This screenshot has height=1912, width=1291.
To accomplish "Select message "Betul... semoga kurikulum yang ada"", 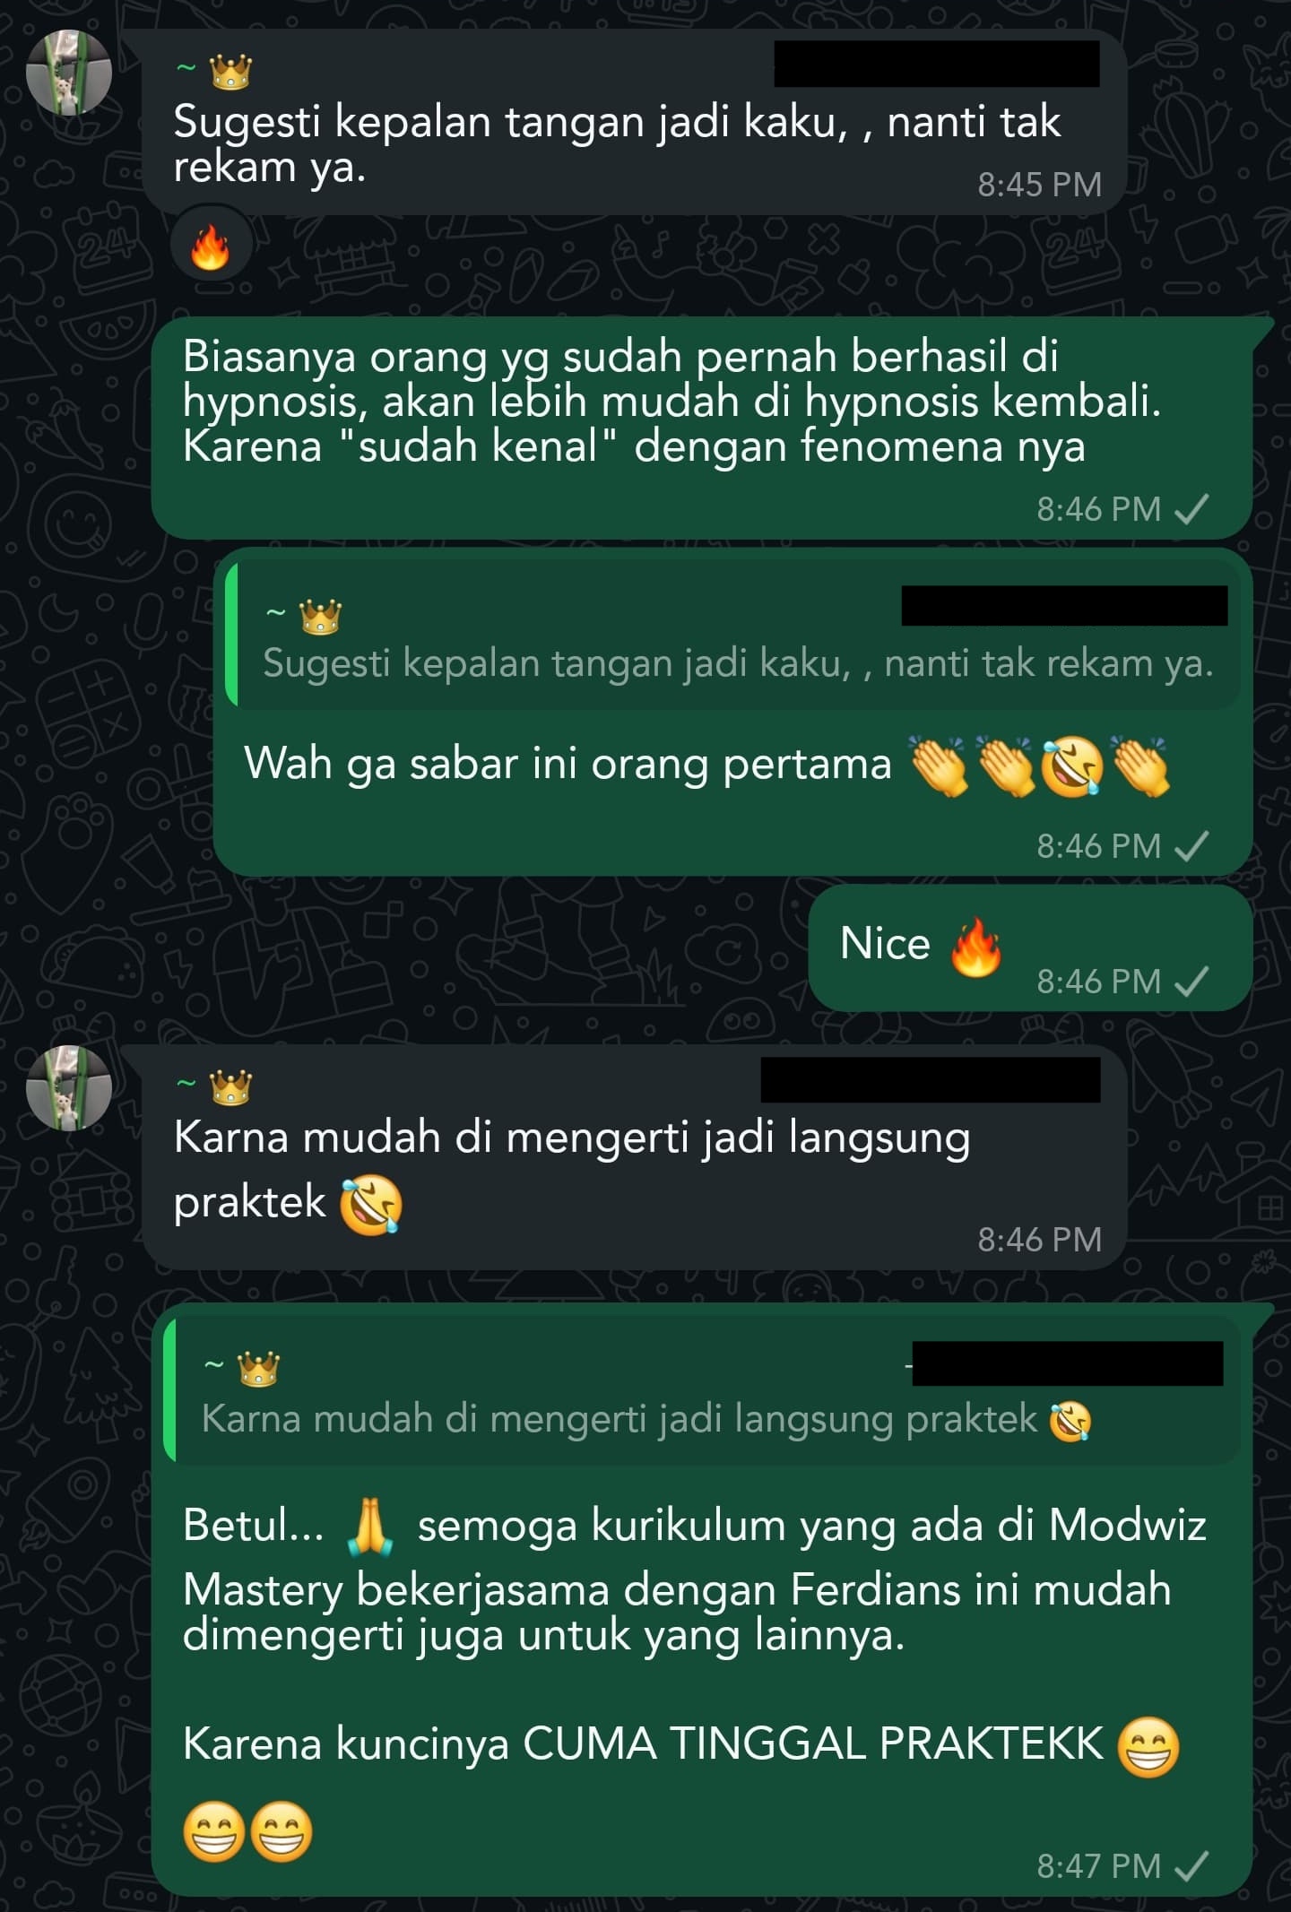I will tap(701, 1600).
